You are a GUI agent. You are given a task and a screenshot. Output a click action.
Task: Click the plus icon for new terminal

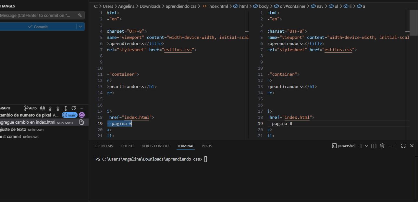pyautogui.click(x=361, y=146)
